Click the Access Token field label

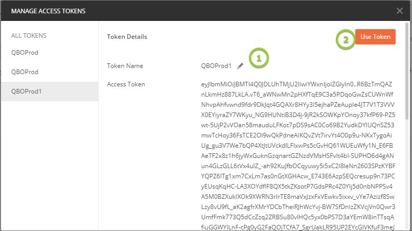126,84
